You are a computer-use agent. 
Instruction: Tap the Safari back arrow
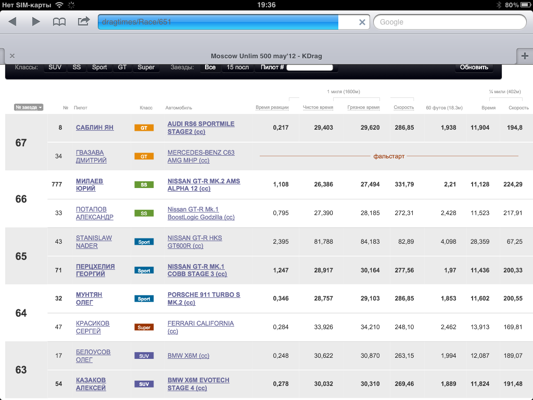click(x=12, y=22)
